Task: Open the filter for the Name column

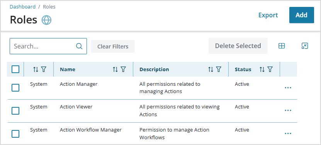Action: pos(123,69)
